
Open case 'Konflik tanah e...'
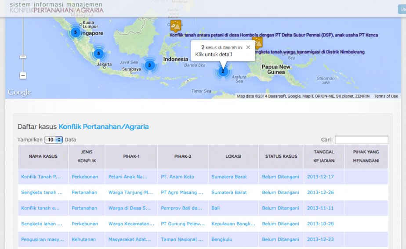[40, 208]
